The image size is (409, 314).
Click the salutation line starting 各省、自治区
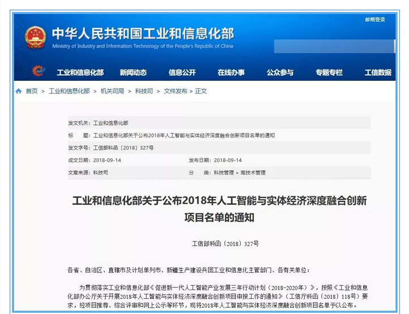[189, 270]
